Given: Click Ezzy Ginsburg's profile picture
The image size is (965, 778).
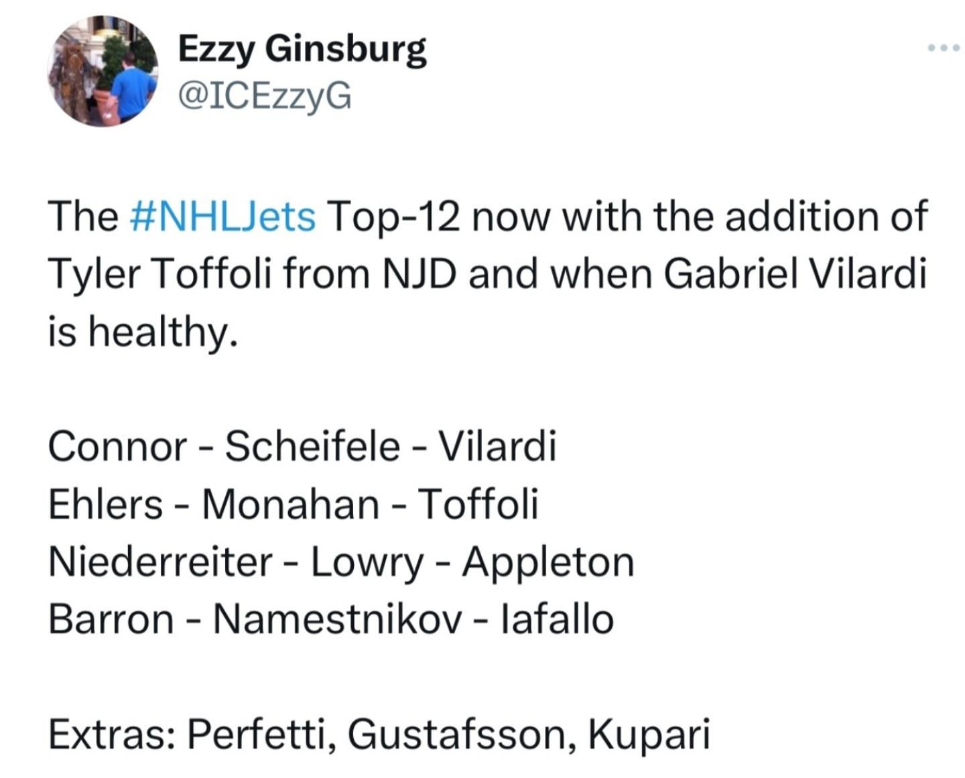Looking at the screenshot, I should coord(103,72).
